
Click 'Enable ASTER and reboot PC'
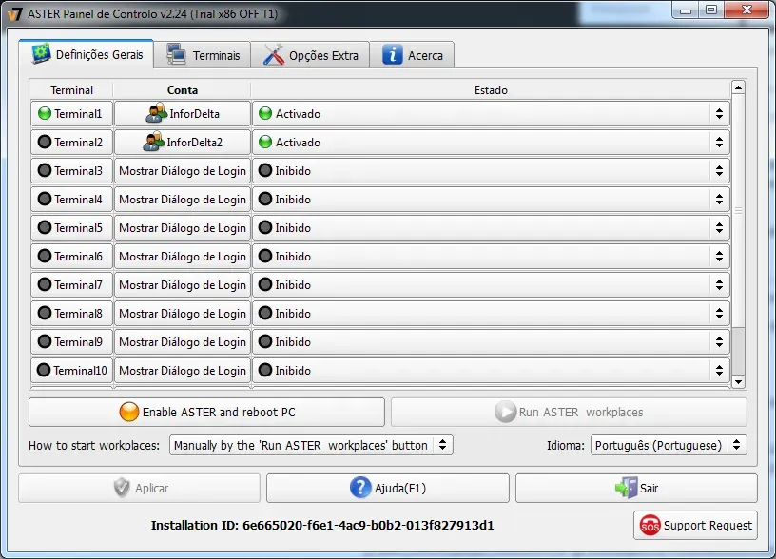(x=206, y=412)
